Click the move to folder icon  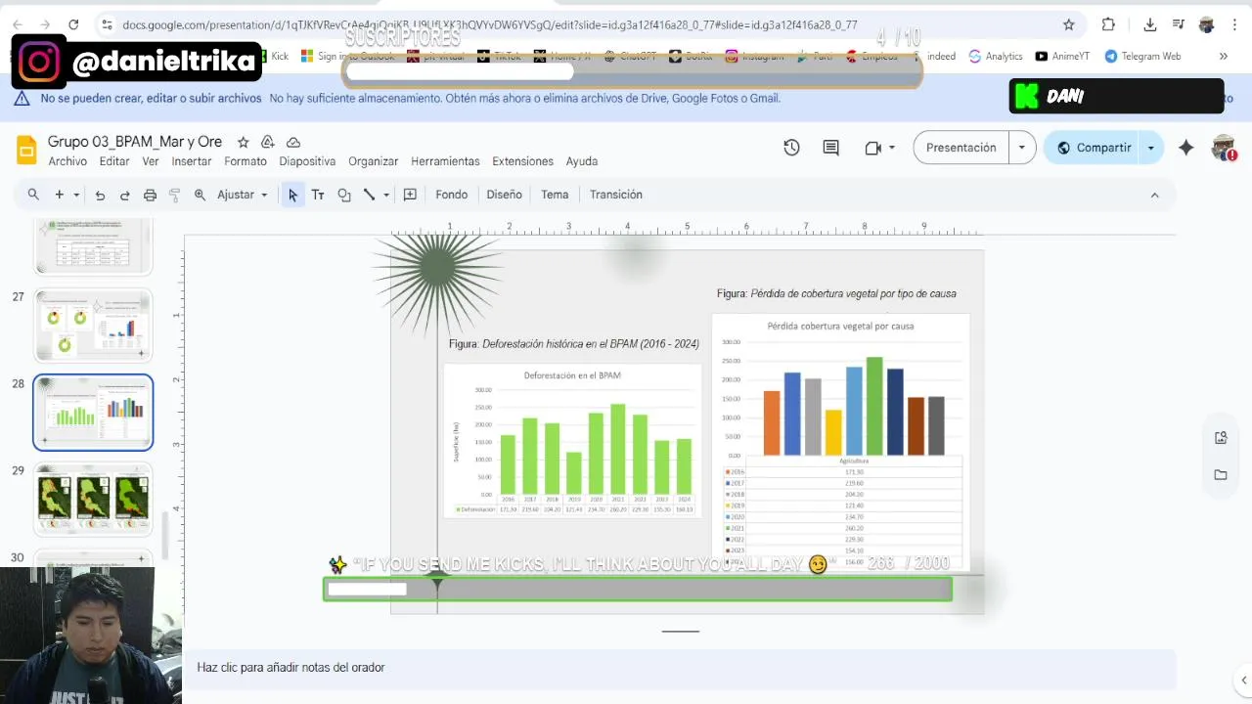coord(267,142)
